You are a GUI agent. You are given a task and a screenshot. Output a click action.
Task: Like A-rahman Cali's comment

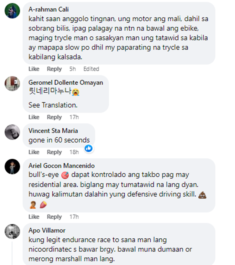tap(34, 69)
